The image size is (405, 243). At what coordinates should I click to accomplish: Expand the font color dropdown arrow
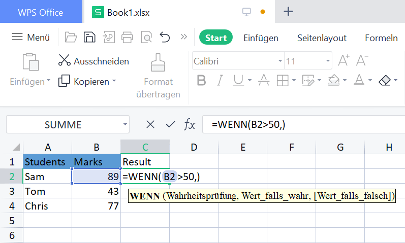370,80
